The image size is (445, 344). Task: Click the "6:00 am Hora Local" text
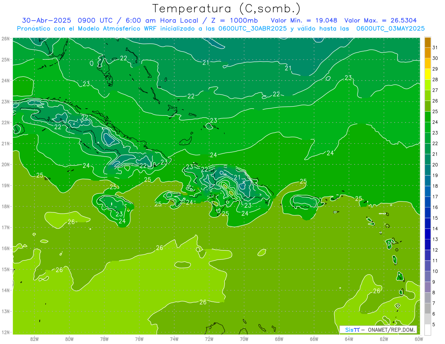pos(161,20)
